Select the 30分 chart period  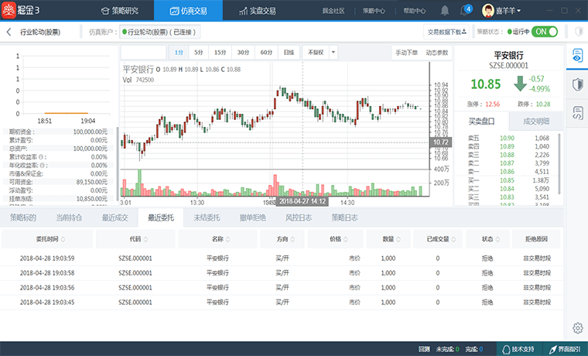pos(243,53)
